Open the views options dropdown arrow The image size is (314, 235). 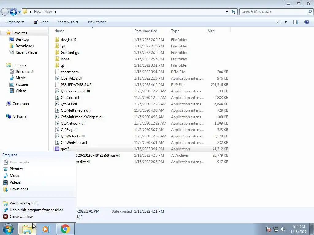click(x=285, y=22)
